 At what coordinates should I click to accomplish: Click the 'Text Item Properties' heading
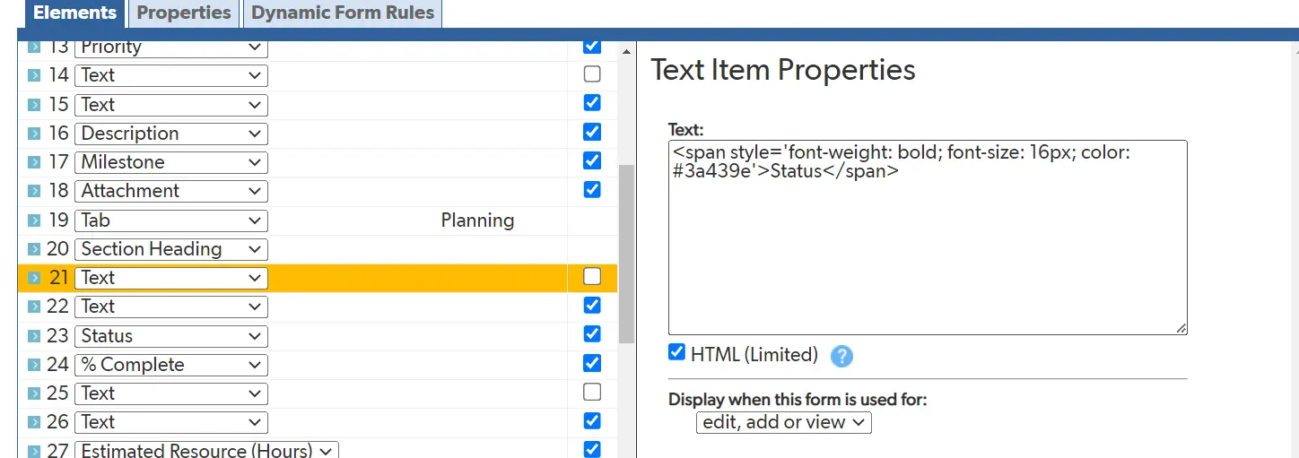782,70
